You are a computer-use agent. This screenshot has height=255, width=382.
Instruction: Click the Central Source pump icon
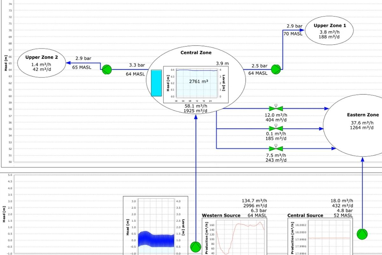click(x=362, y=234)
